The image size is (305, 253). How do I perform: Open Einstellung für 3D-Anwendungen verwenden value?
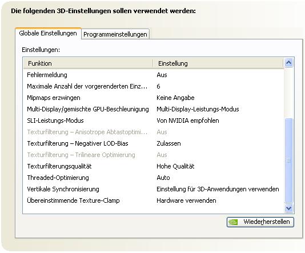click(x=218, y=189)
